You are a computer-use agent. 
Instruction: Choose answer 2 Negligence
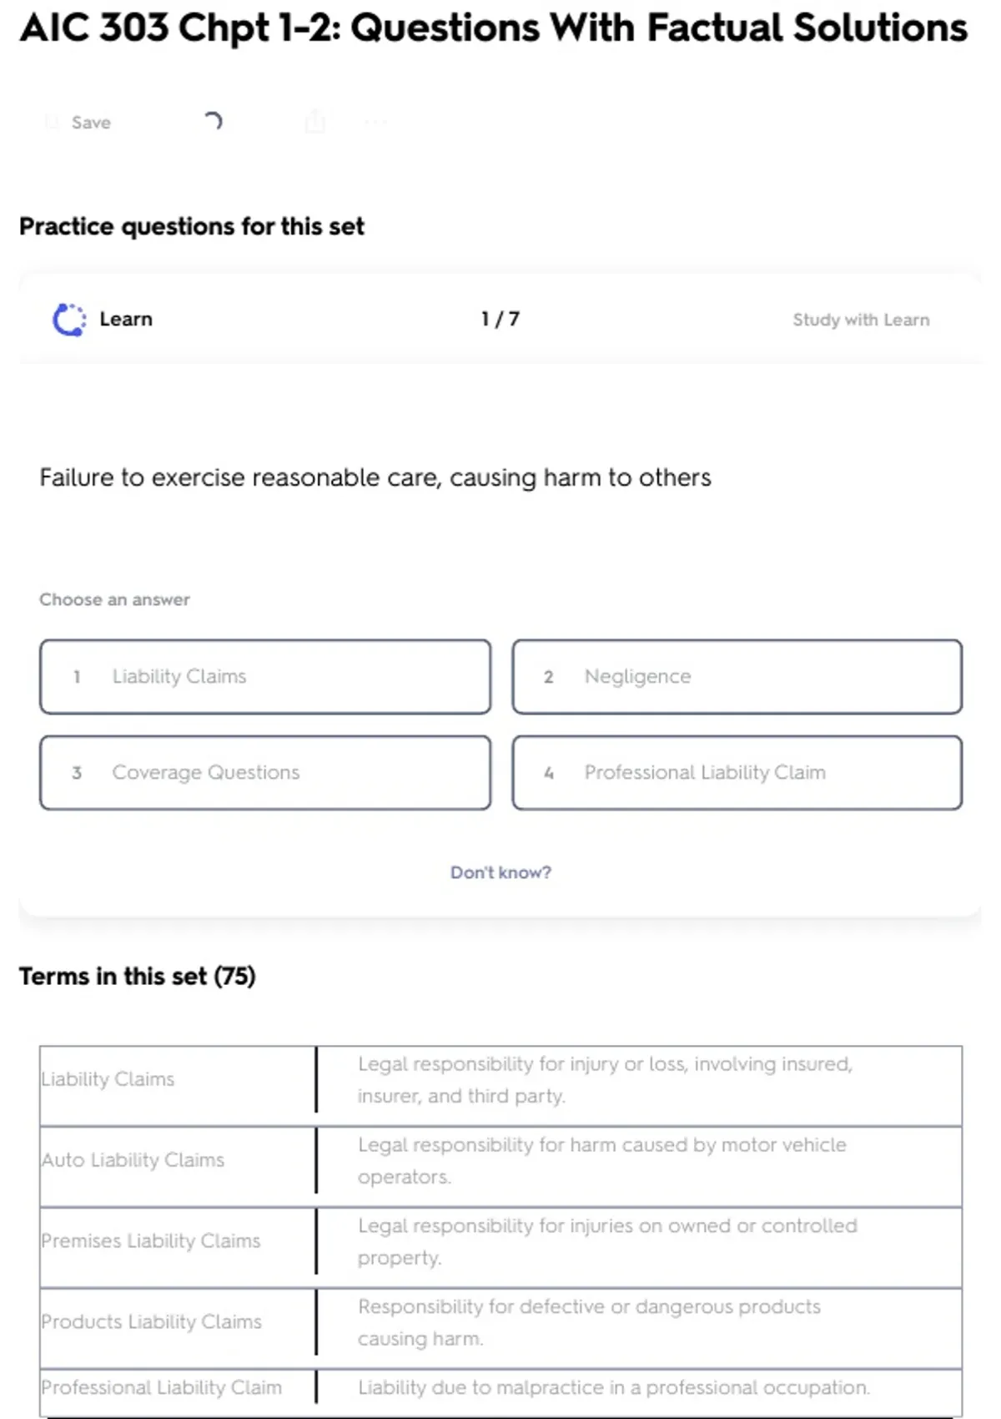[737, 677]
